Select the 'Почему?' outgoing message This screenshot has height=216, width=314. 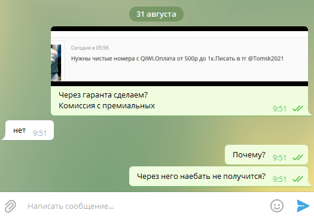tap(266, 155)
